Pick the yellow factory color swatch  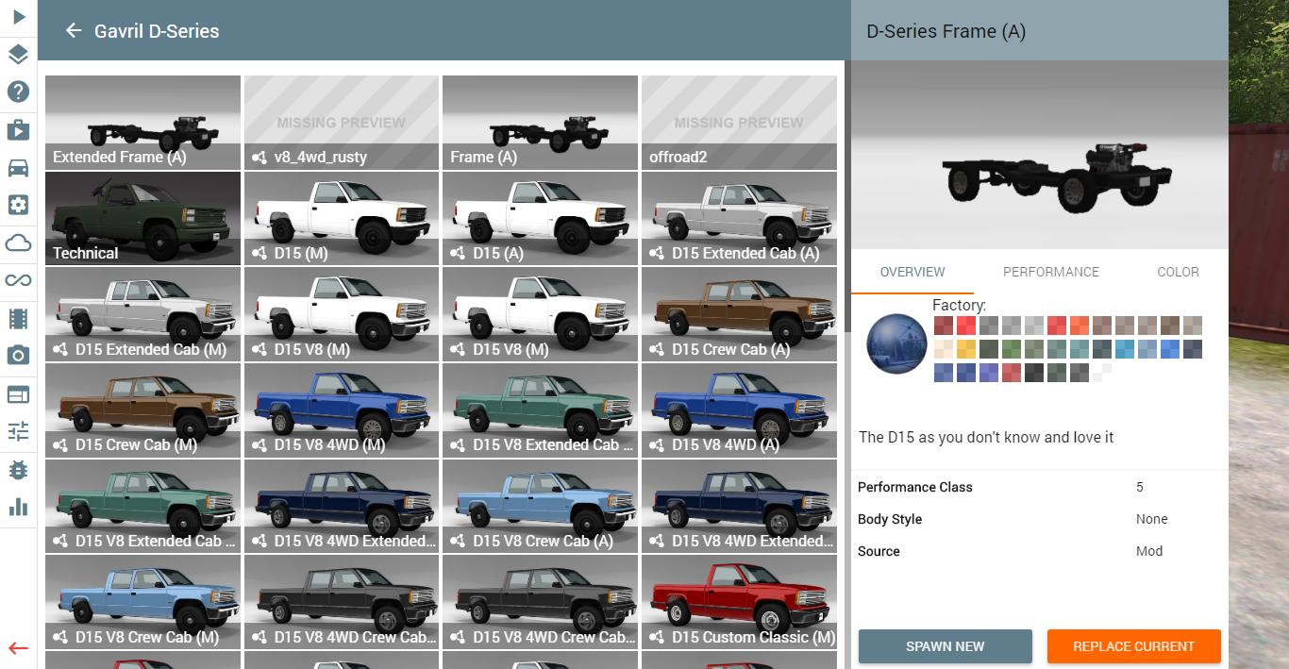(x=966, y=349)
